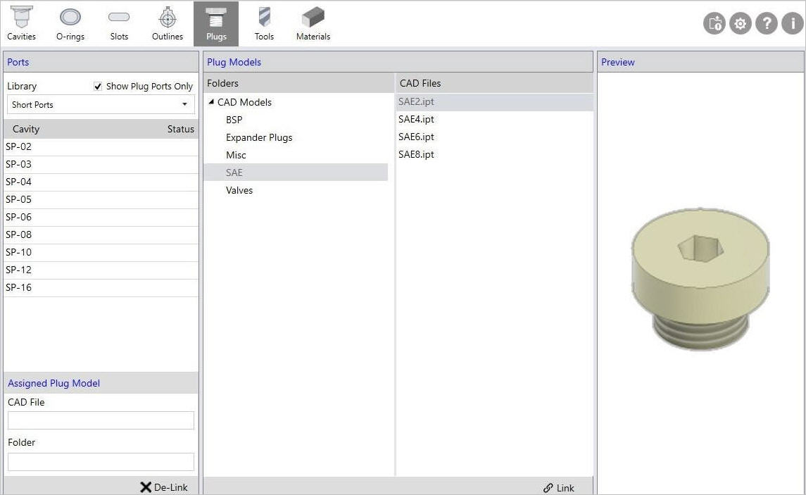The image size is (806, 495).
Task: Switch to the Tools module
Action: click(x=264, y=23)
